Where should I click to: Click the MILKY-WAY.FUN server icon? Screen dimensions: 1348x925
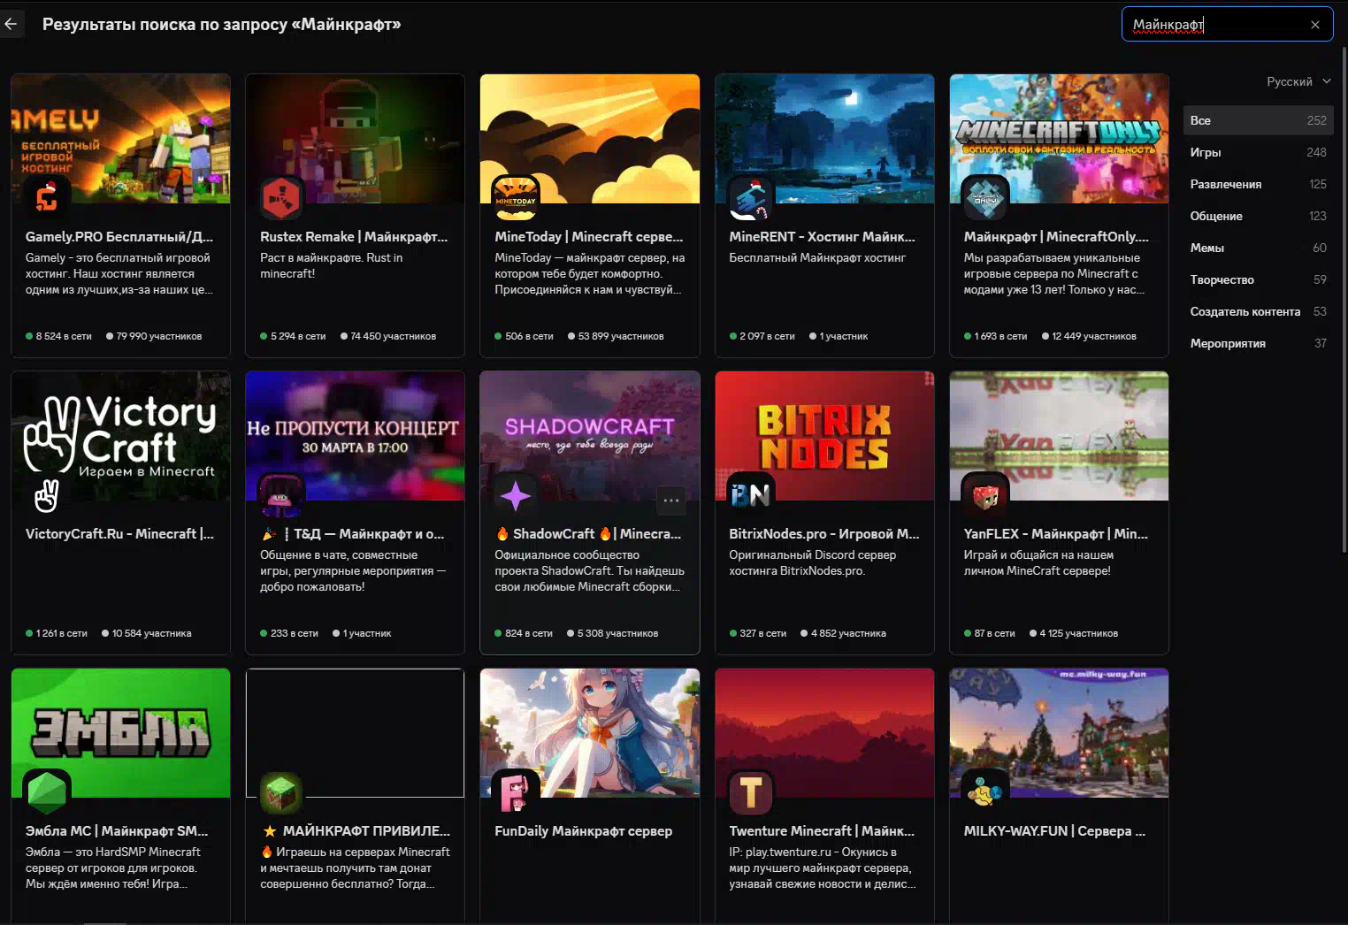(x=985, y=792)
